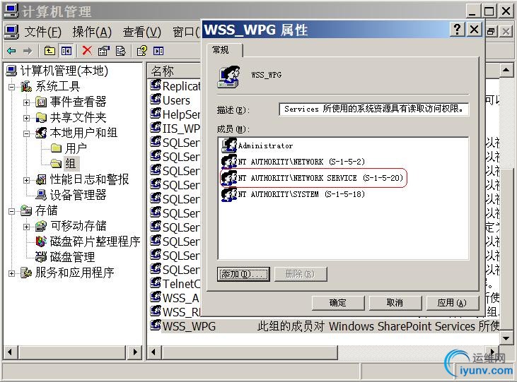
Task: Click the Export list toolbar icon
Action: coord(120,51)
